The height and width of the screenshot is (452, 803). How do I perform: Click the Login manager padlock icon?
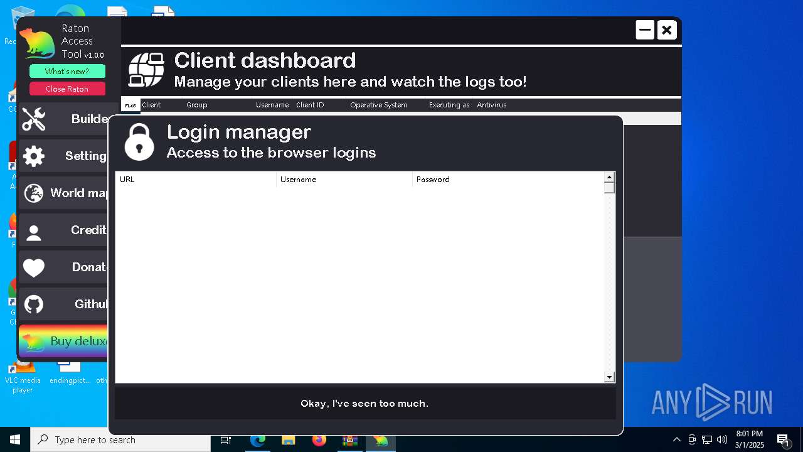click(x=139, y=142)
